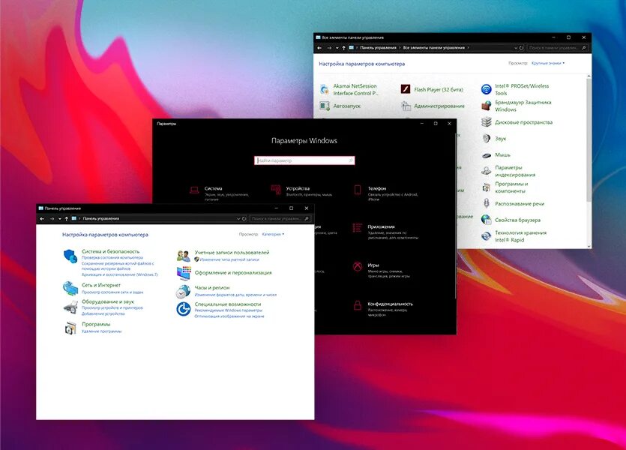Viewport: 626px width, 450px height.
Task: Open Изменение форматов даты, времени и чисел link
Action: tap(235, 295)
